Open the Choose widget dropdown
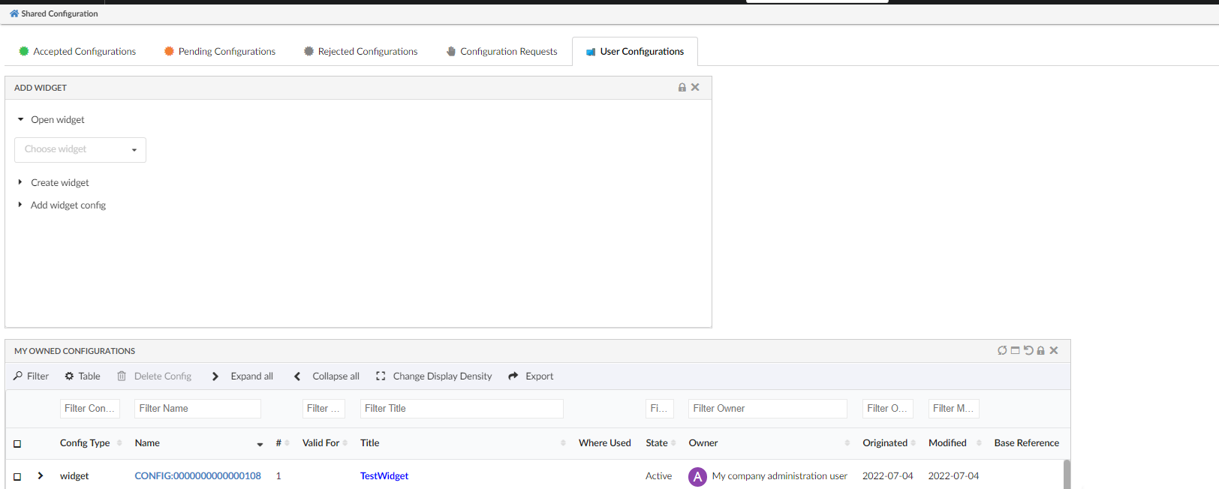Viewport: 1219px width, 489px height. [x=80, y=150]
